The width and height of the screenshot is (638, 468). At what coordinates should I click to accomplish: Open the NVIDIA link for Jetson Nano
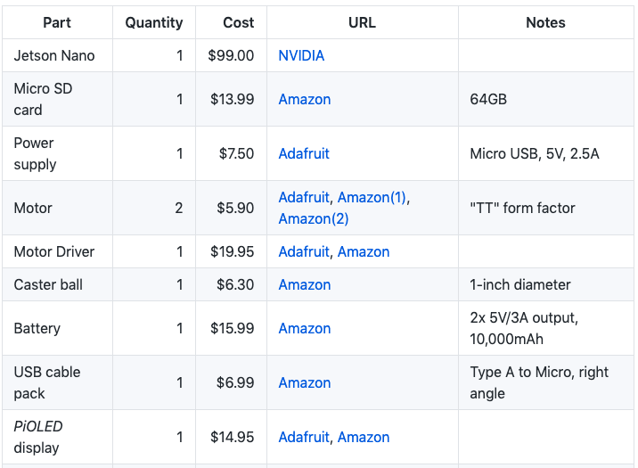[x=301, y=55]
